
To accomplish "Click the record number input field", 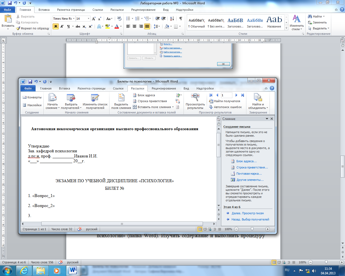I will pos(226,95).
